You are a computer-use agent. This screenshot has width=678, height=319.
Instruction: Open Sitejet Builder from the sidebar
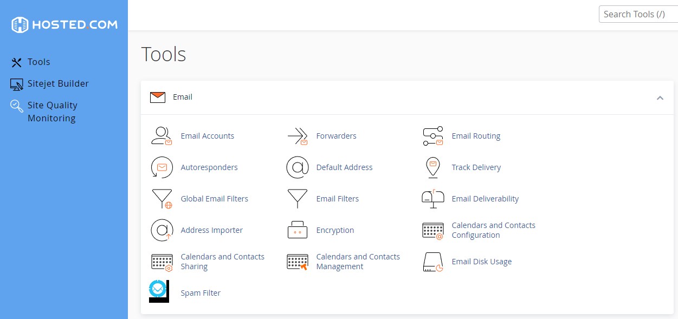57,83
